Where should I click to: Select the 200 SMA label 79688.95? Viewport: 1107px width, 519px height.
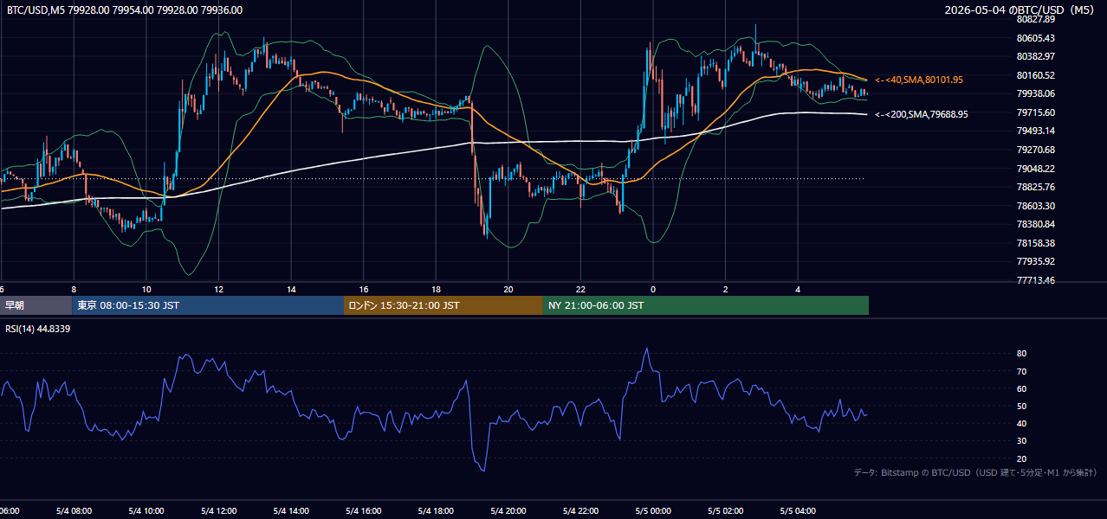[x=922, y=114]
